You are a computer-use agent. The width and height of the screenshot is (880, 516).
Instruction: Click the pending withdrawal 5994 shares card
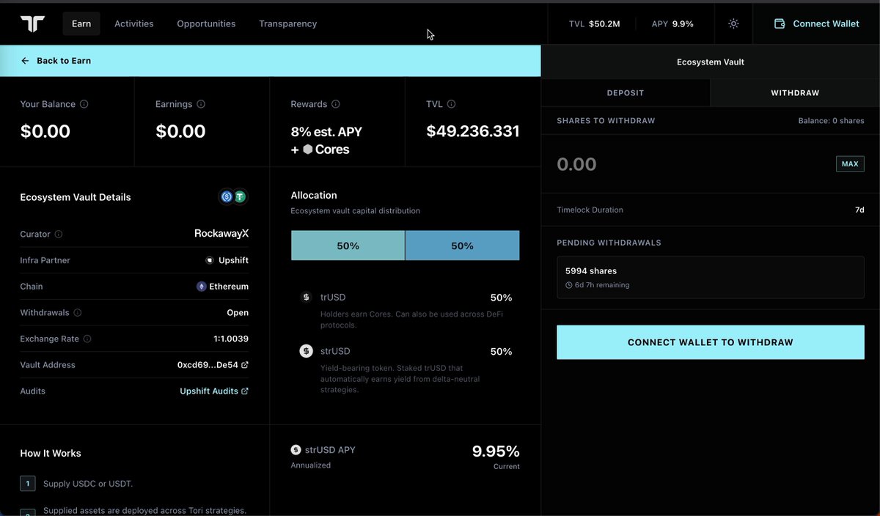click(x=711, y=277)
